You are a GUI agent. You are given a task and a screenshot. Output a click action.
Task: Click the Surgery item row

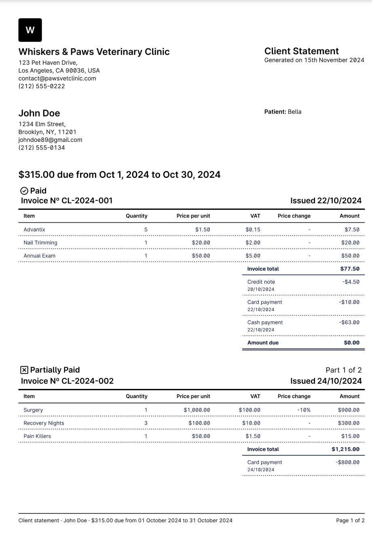coord(33,410)
